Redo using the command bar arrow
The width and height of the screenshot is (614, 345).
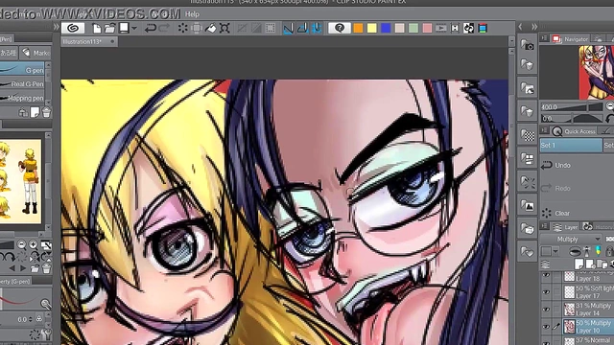164,28
